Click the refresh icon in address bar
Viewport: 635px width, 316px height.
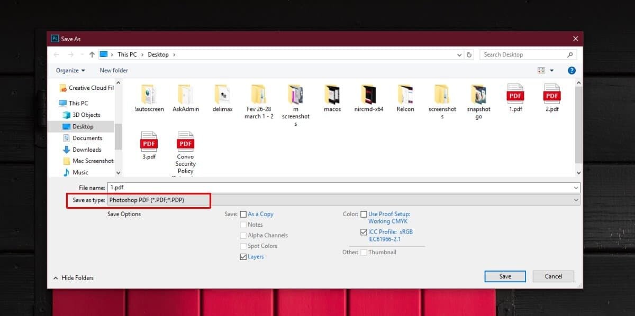coord(469,54)
